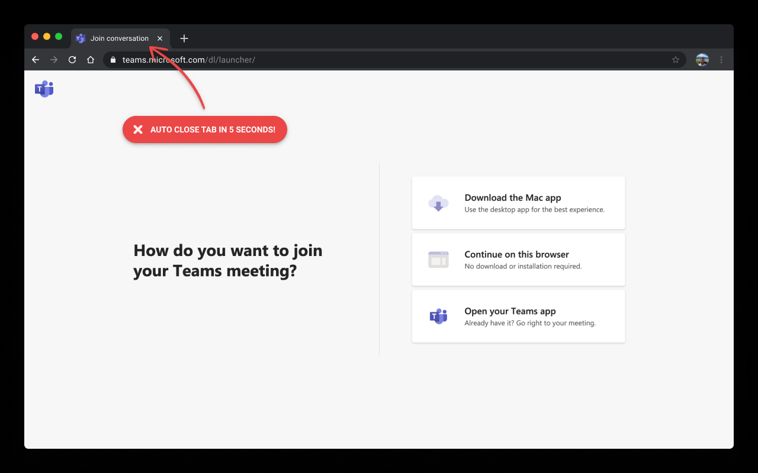Click the red close window button
This screenshot has width=758, height=473.
[35, 37]
